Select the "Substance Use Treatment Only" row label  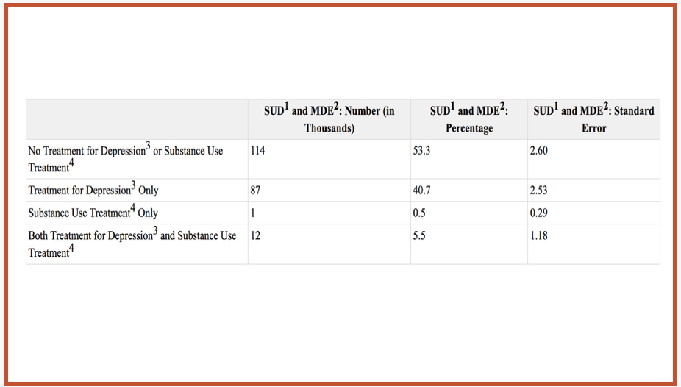(138, 213)
